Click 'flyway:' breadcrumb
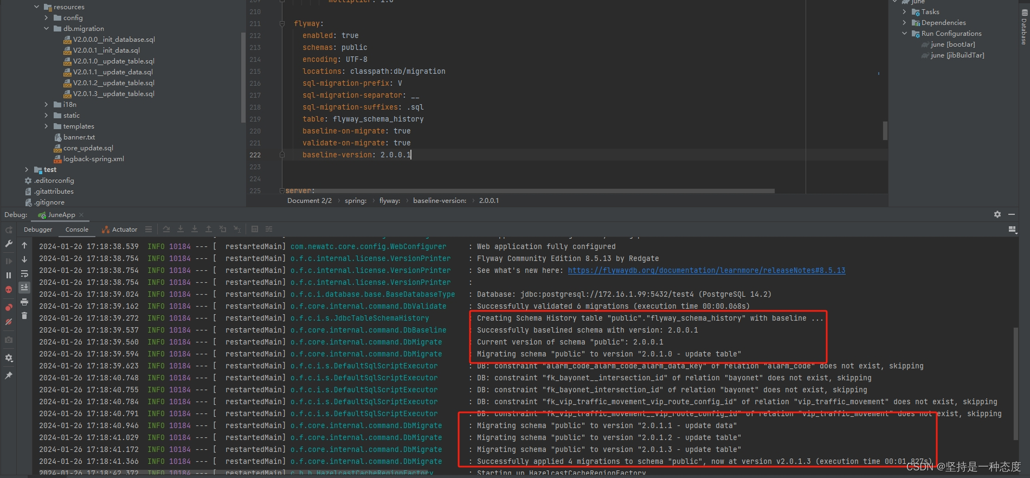Screen dimensions: 1030x478 (390, 201)
